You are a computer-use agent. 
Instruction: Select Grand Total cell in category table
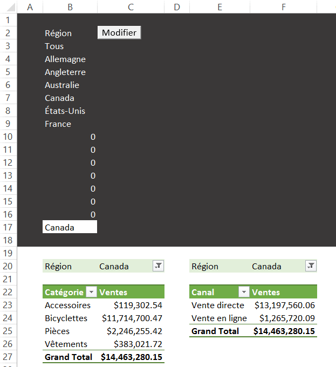point(68,357)
